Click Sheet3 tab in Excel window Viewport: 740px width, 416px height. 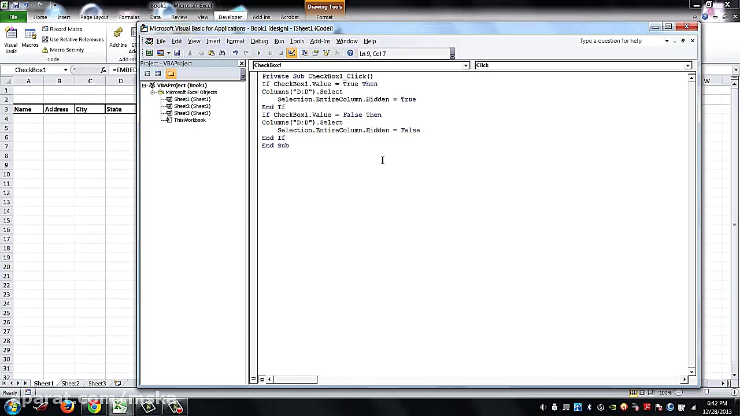[97, 384]
